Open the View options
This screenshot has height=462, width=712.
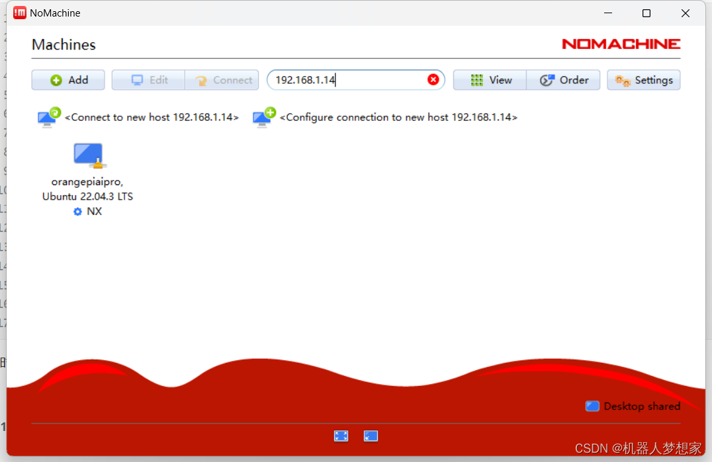point(490,80)
